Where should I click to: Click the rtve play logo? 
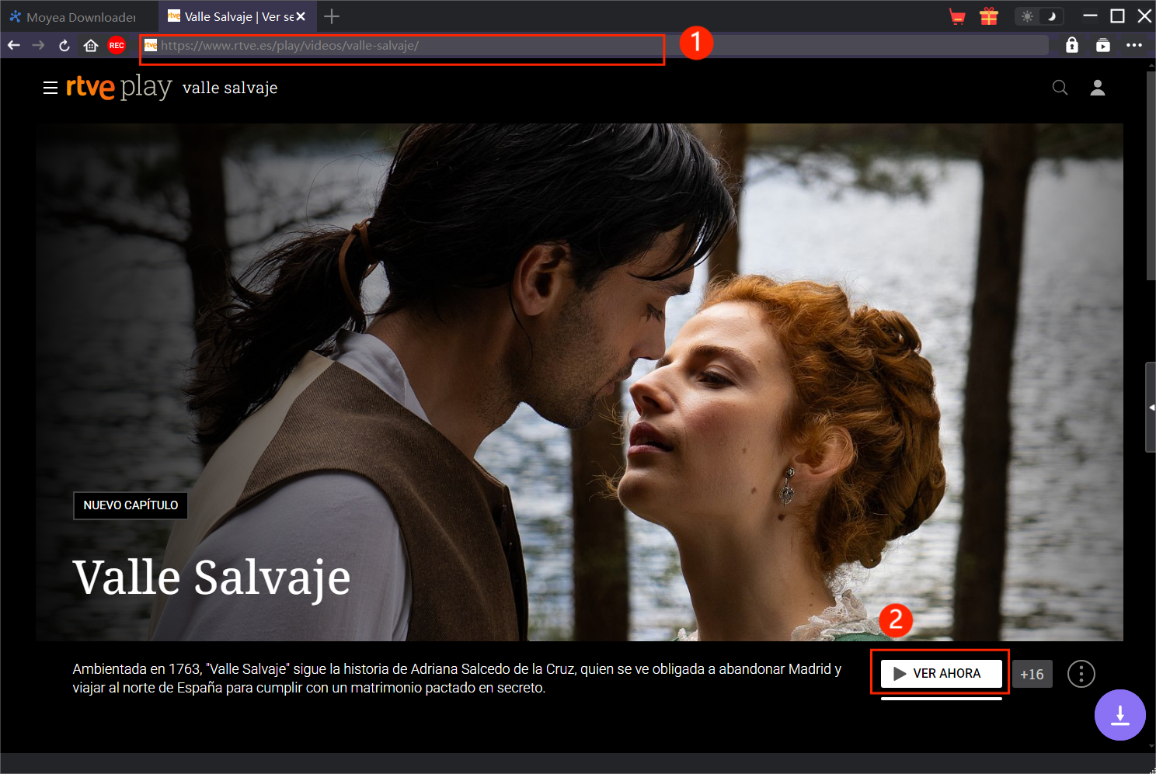click(119, 87)
